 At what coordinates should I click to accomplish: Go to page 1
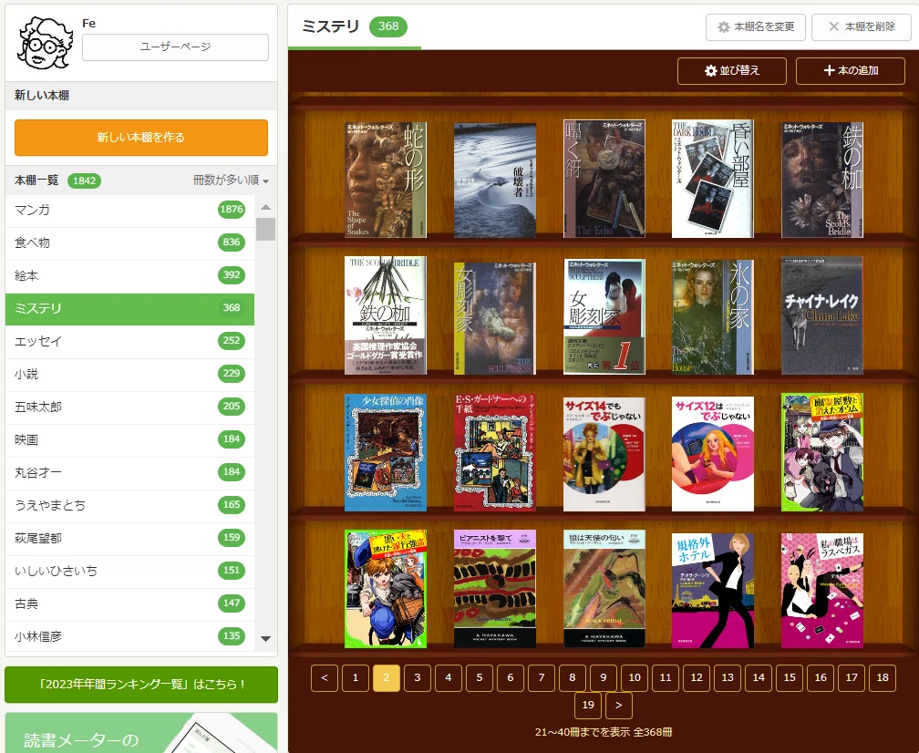[x=356, y=678]
